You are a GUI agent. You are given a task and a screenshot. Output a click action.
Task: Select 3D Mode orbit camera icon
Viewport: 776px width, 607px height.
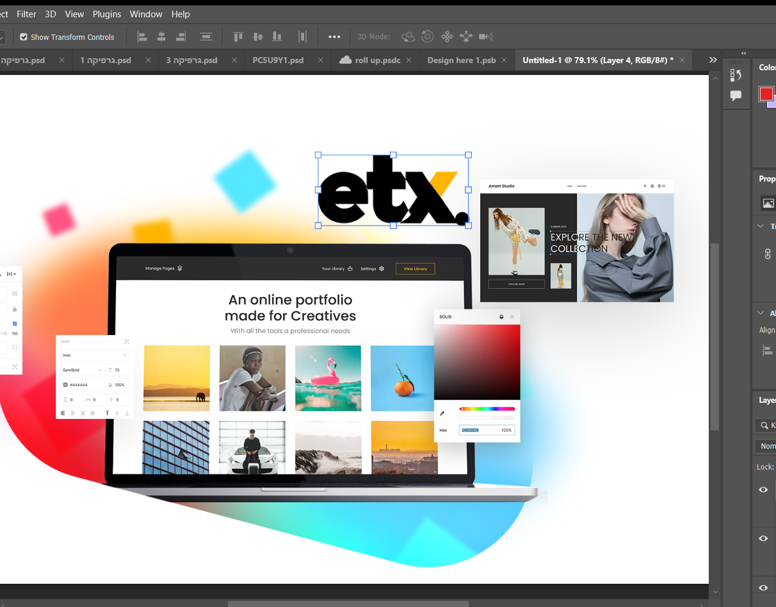pyautogui.click(x=408, y=37)
